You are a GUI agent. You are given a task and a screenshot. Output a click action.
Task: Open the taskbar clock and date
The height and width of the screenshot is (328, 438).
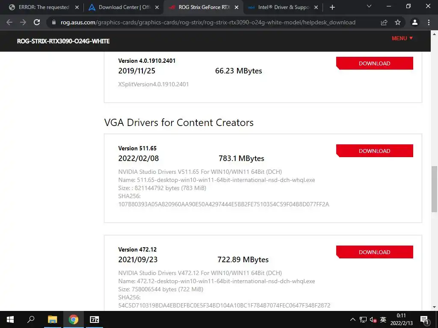point(401,319)
